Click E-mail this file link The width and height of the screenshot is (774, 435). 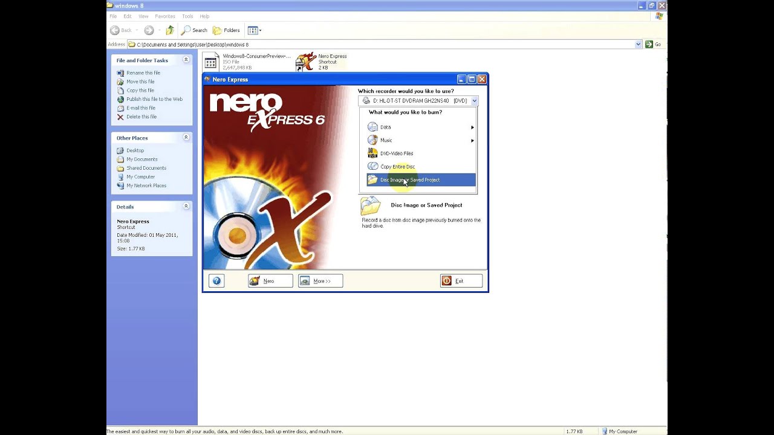141,108
